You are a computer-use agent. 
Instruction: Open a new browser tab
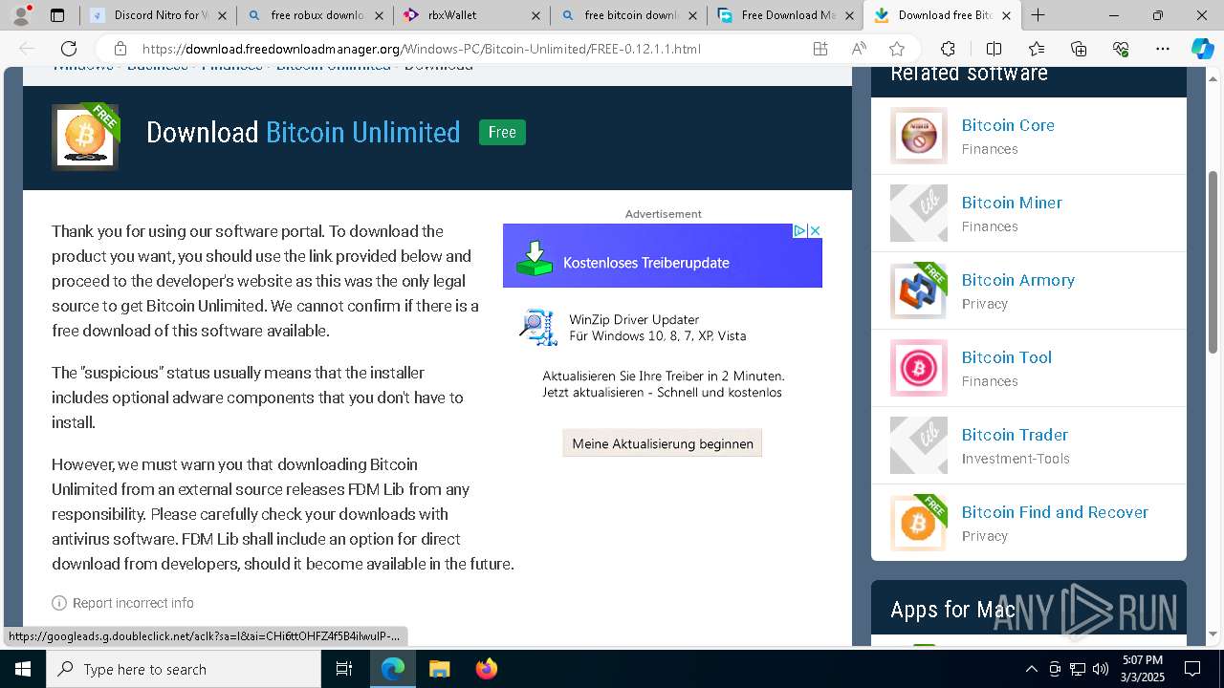pyautogui.click(x=1038, y=15)
